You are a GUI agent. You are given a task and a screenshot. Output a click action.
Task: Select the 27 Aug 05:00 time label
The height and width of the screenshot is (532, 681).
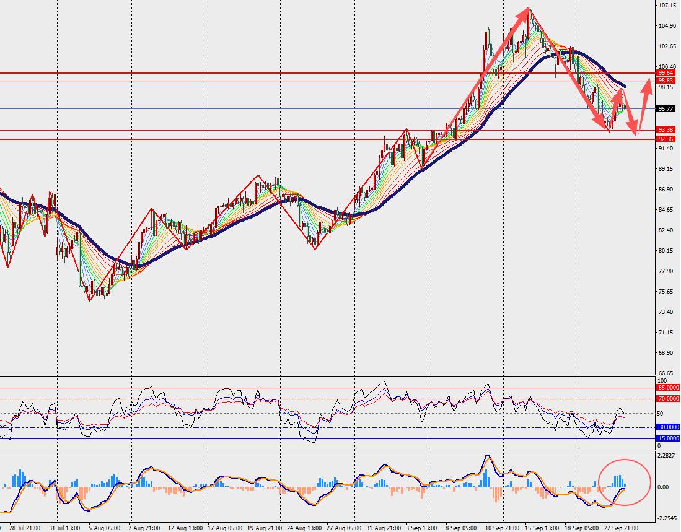point(343,528)
